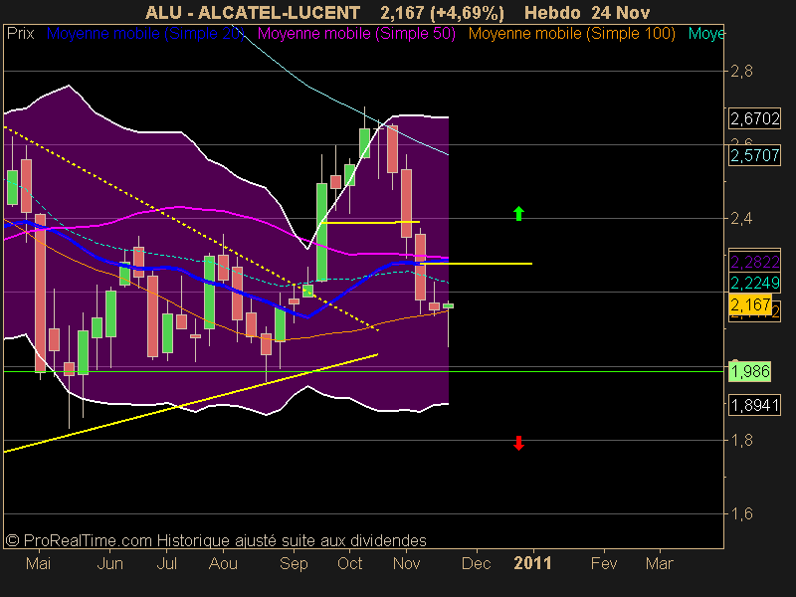The width and height of the screenshot is (796, 597).
Task: Click the Aou month label
Action: pyautogui.click(x=223, y=563)
